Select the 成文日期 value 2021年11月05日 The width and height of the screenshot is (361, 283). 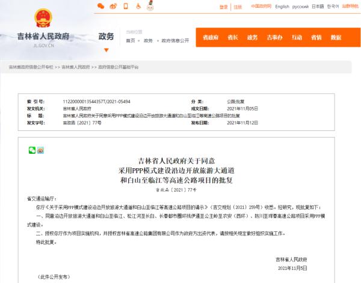click(242, 109)
